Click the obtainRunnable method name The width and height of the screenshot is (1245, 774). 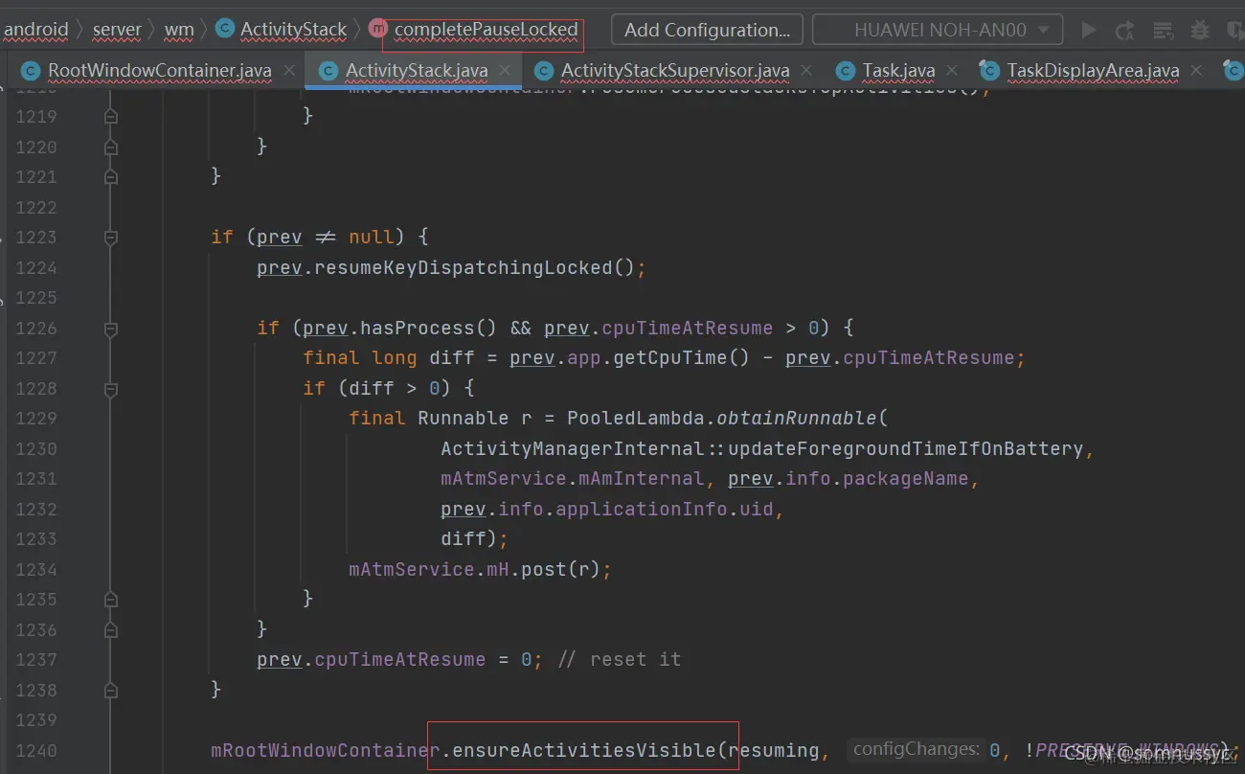(x=797, y=419)
